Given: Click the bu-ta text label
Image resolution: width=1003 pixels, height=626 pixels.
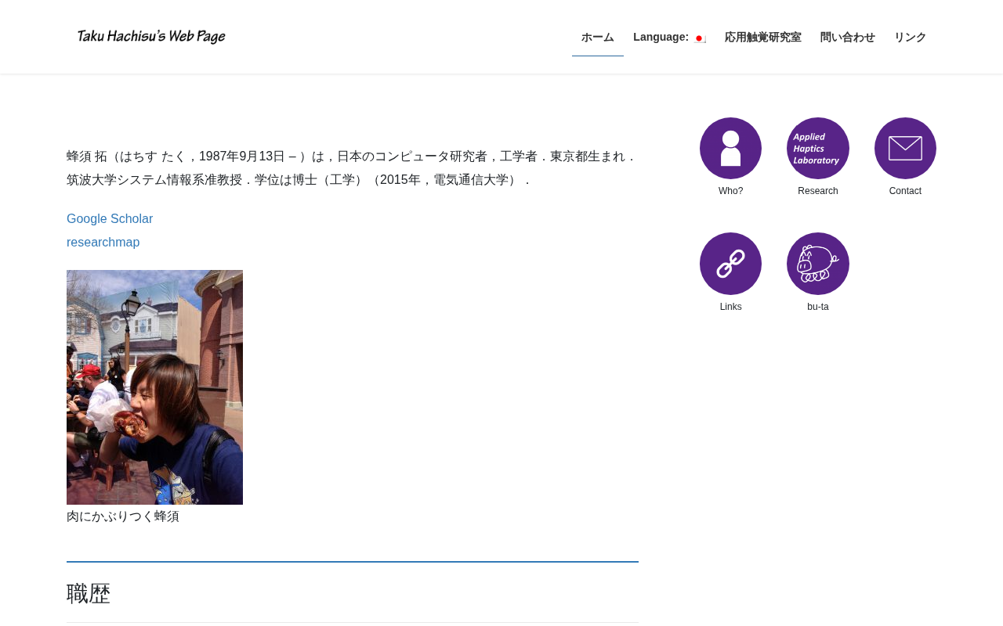Looking at the screenshot, I should click(x=818, y=307).
